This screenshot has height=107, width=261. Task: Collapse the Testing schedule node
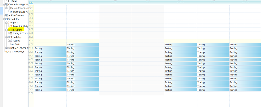pos(8,41)
